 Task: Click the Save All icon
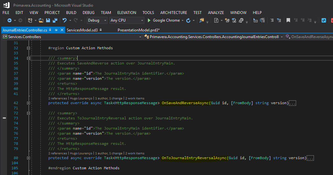pos(55,20)
